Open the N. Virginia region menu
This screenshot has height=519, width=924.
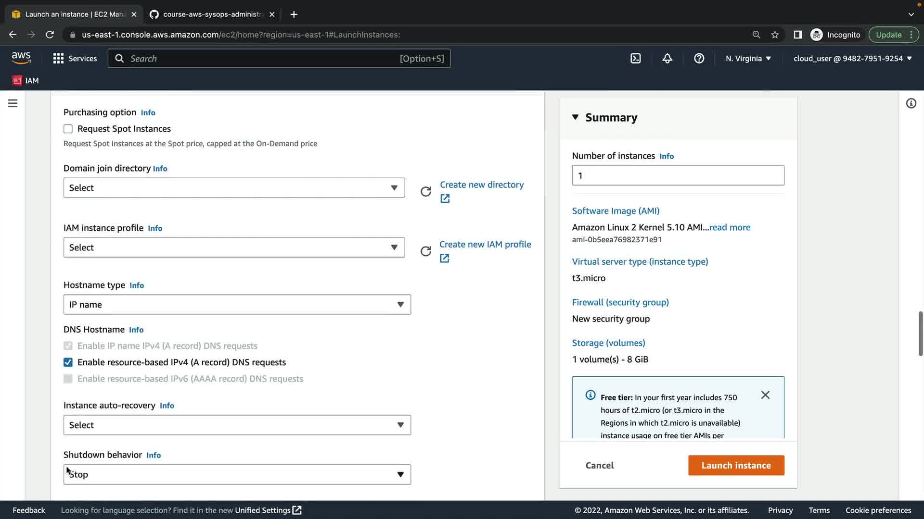pyautogui.click(x=748, y=58)
